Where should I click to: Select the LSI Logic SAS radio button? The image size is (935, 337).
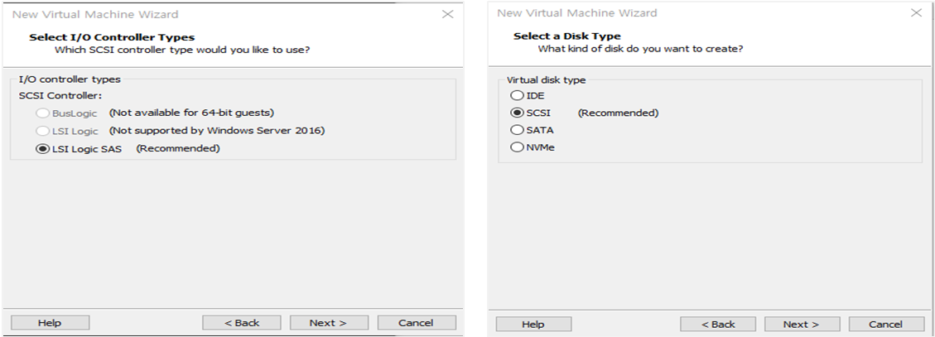pyautogui.click(x=42, y=149)
